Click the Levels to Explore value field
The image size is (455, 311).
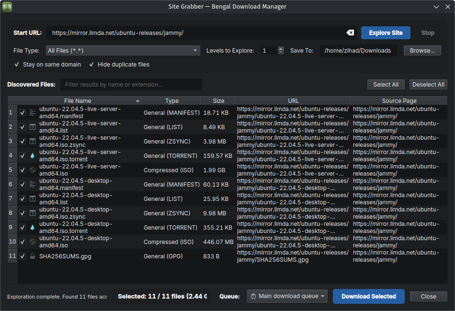(269, 50)
